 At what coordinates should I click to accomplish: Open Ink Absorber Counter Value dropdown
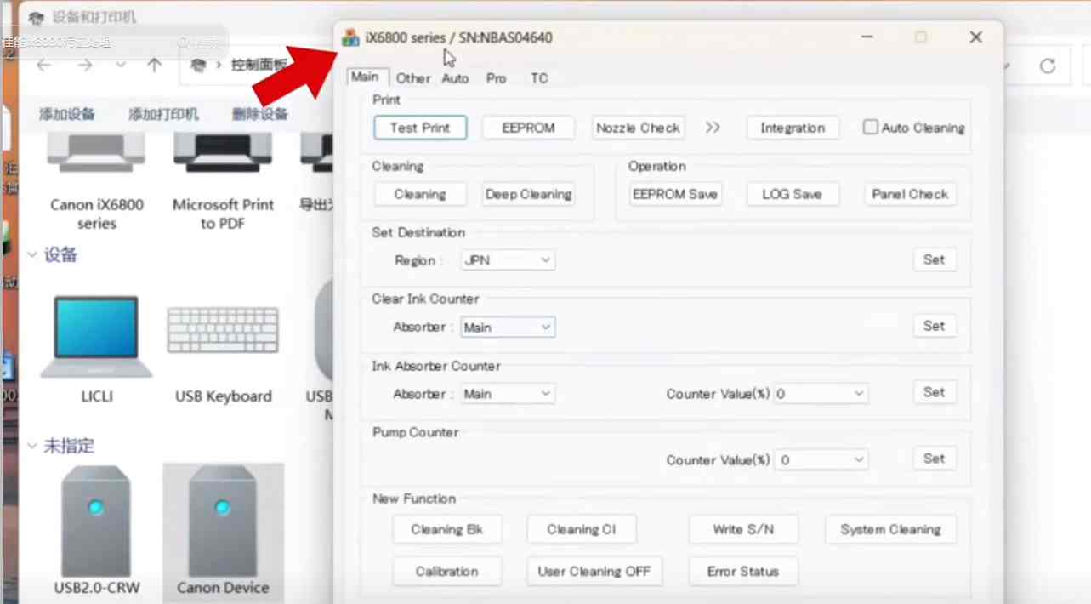pyautogui.click(x=821, y=394)
